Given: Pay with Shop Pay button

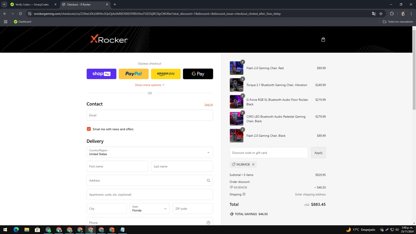Looking at the screenshot, I should click(102, 74).
